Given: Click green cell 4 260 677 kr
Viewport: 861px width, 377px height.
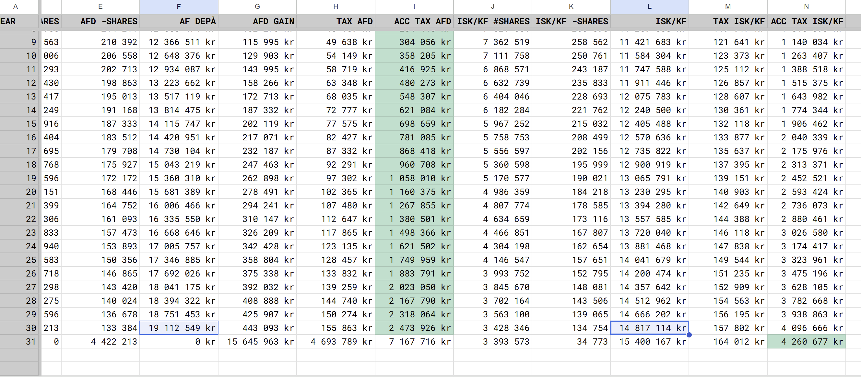Looking at the screenshot, I should [x=806, y=342].
